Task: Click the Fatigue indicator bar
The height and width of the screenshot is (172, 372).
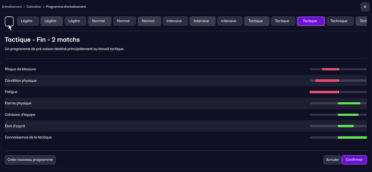Action: pos(338,92)
